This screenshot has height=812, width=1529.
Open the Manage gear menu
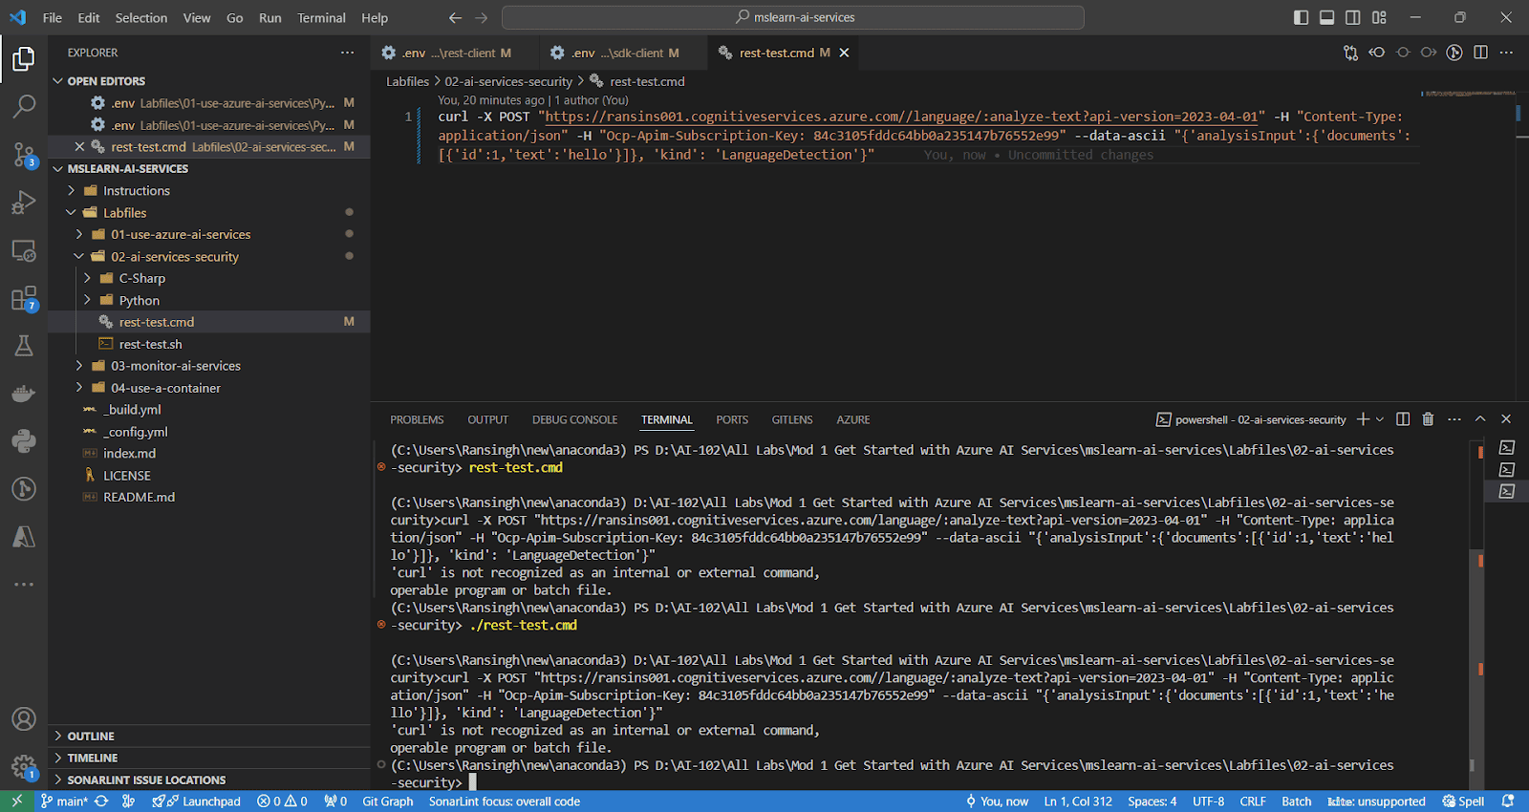(x=24, y=766)
